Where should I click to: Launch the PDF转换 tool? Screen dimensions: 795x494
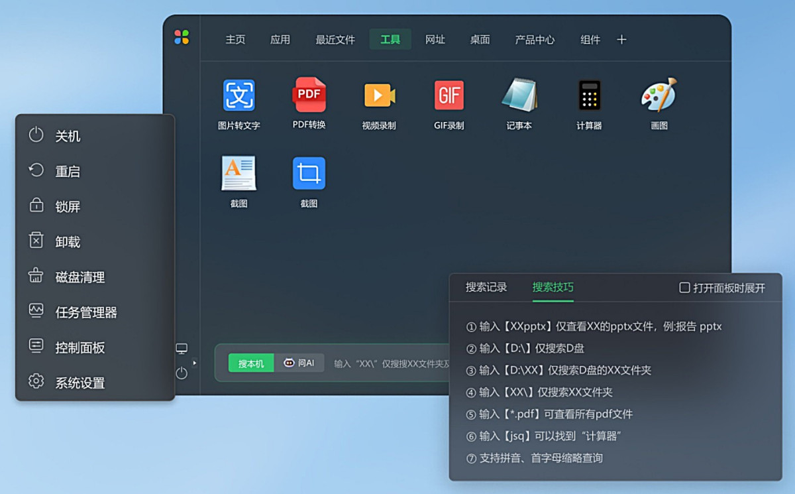[309, 95]
